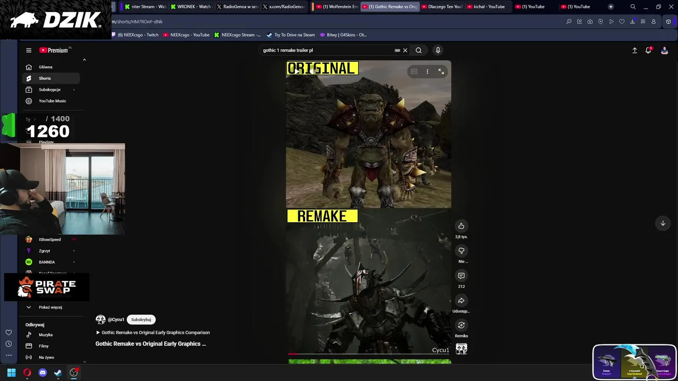678x381 pixels.
Task: Open a new browser tab with plus
Action: coord(611,6)
